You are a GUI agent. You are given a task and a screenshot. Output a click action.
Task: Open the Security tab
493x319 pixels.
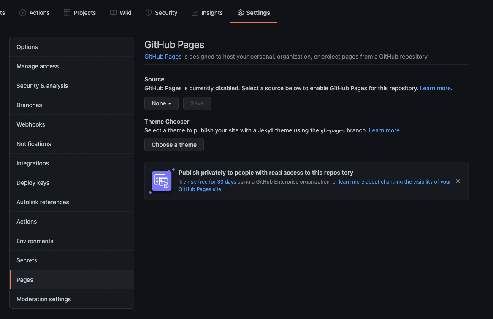[x=161, y=12]
